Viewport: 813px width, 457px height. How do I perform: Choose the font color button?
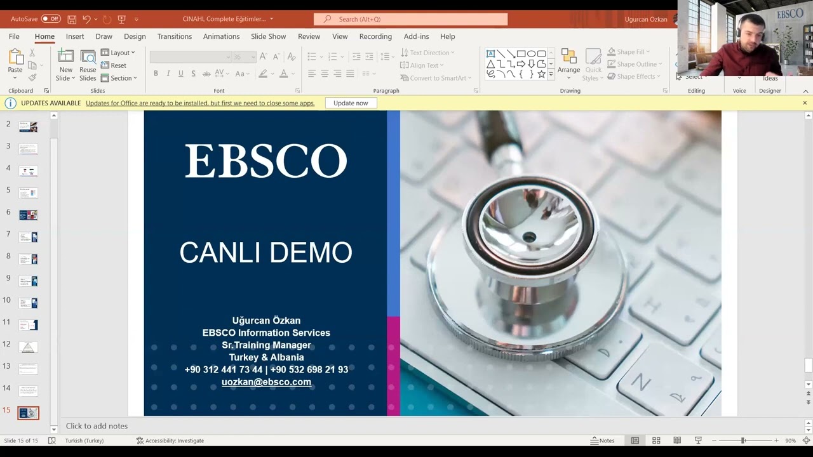(x=284, y=74)
